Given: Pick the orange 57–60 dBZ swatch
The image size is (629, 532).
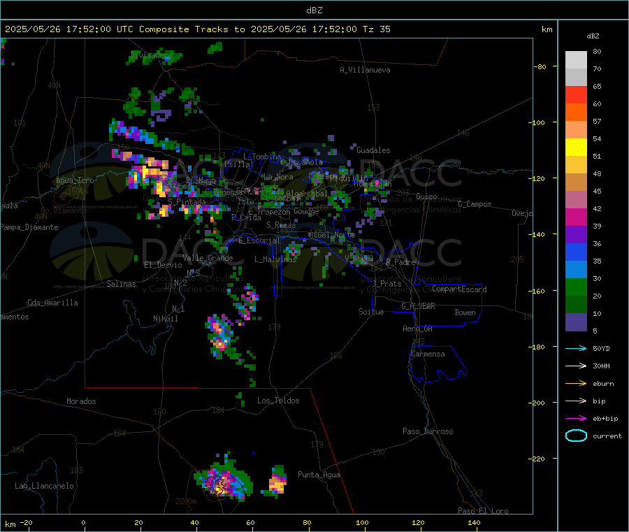Looking at the screenshot, I should tap(576, 113).
